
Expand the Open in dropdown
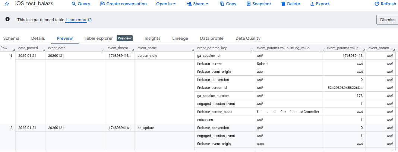pyautogui.click(x=166, y=4)
